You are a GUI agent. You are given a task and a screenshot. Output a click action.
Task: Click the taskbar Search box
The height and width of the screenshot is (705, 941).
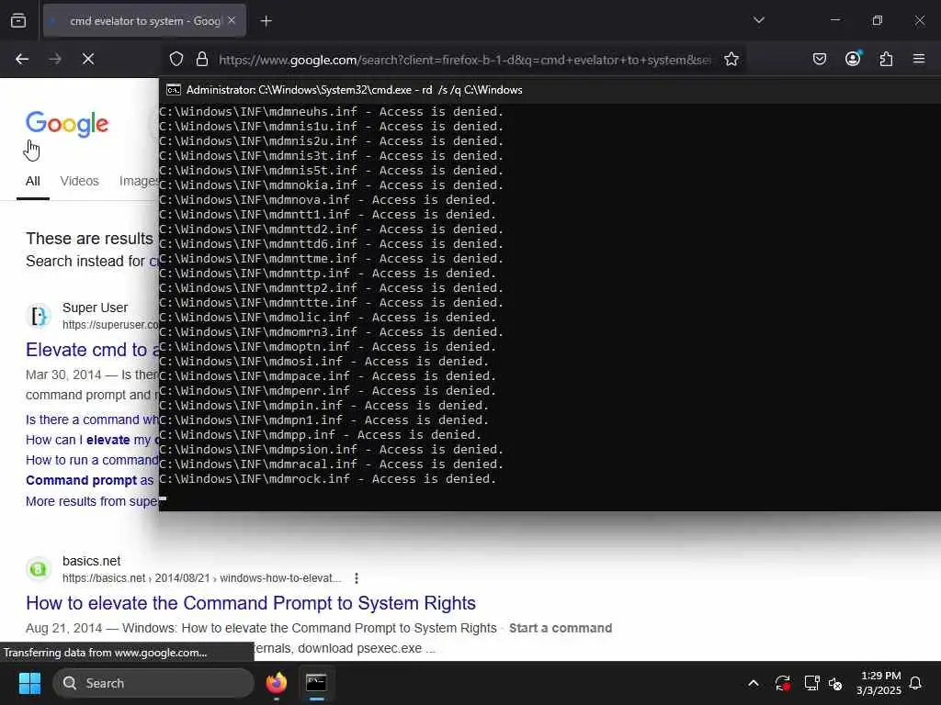point(153,683)
